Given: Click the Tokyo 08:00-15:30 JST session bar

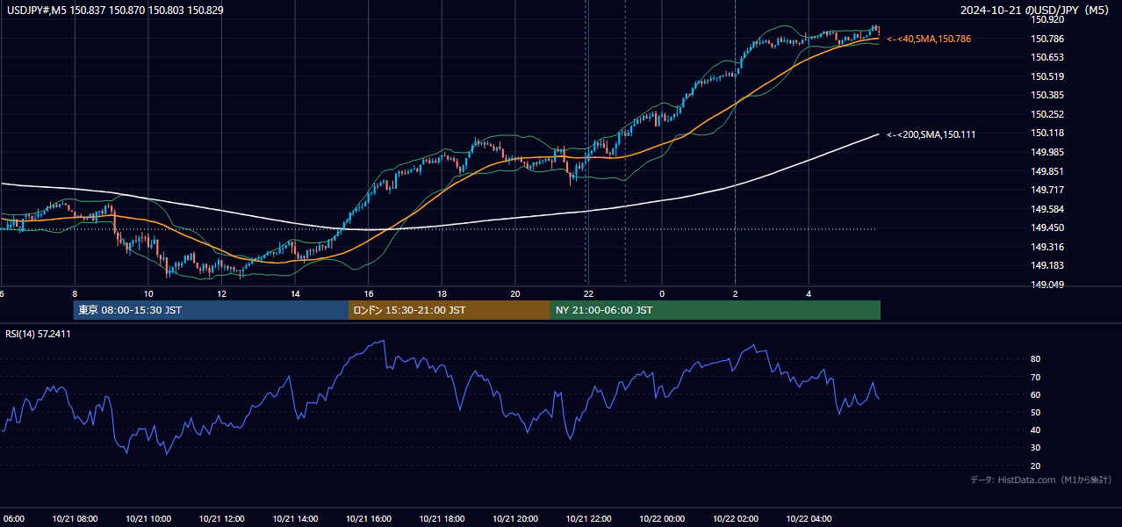Looking at the screenshot, I should coord(211,310).
